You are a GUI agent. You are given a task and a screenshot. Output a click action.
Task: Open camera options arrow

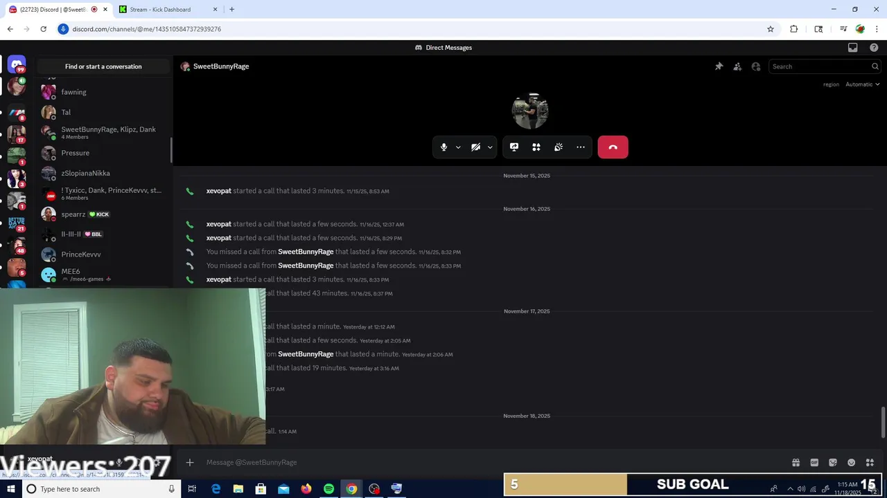pos(490,147)
